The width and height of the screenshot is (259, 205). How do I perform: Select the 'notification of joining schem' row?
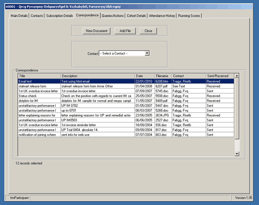126,134
